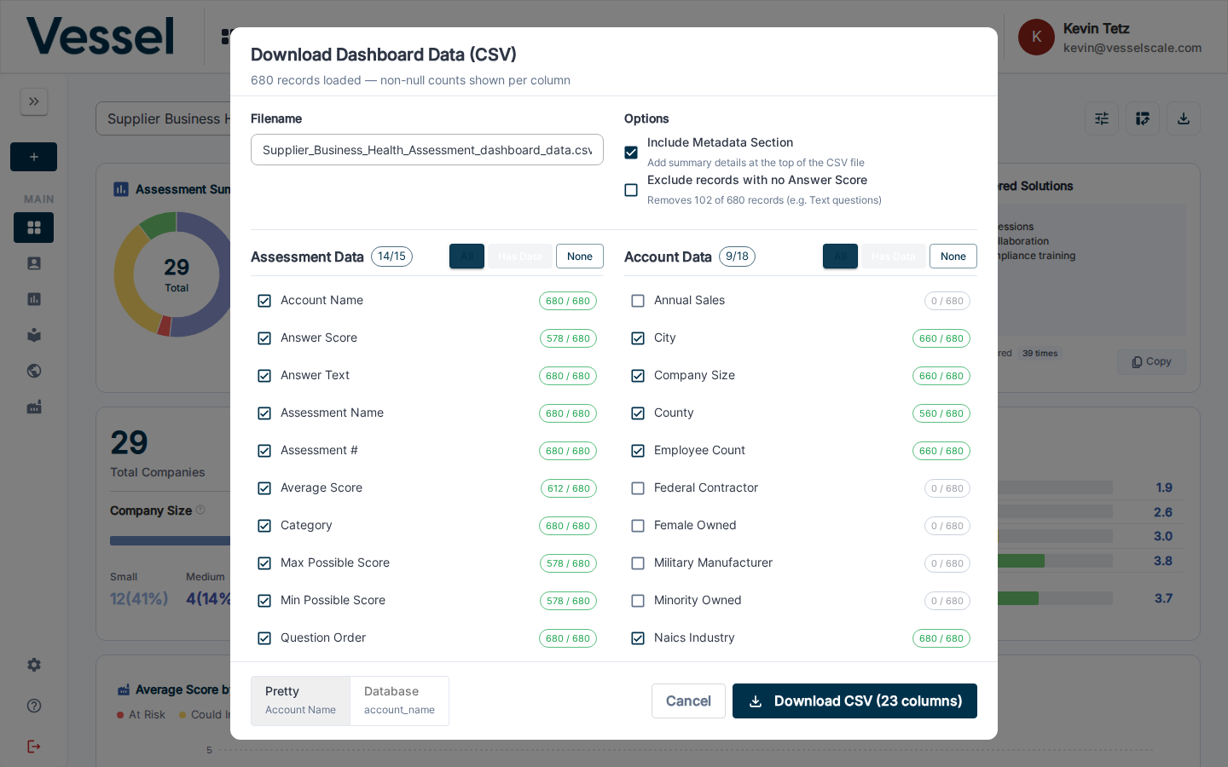
Task: Enable Exclude records with no Answer Score
Action: coord(631,190)
